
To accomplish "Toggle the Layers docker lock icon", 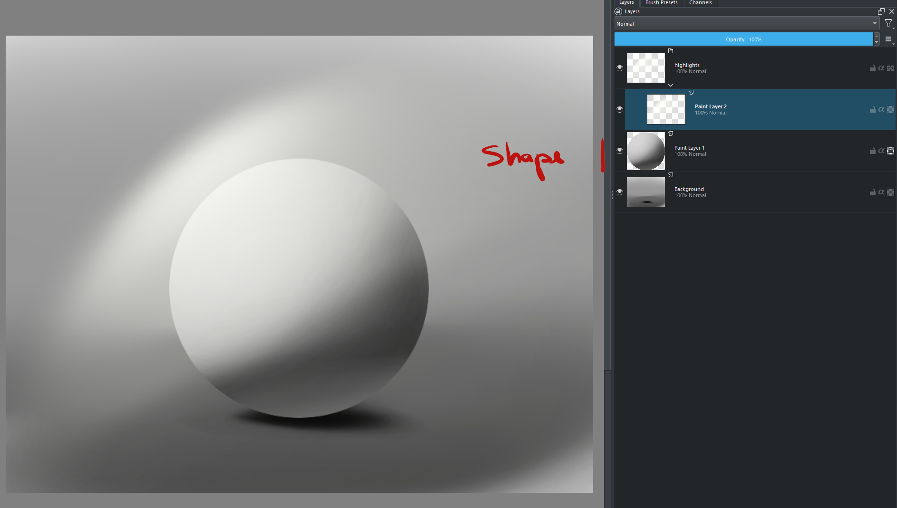I will point(618,11).
